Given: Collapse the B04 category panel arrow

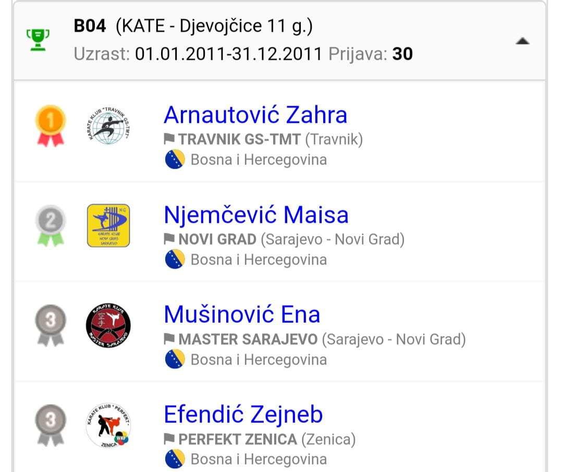Looking at the screenshot, I should pos(522,42).
